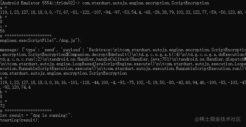Click the engines.execScriptFile dog.js line

(41, 40)
